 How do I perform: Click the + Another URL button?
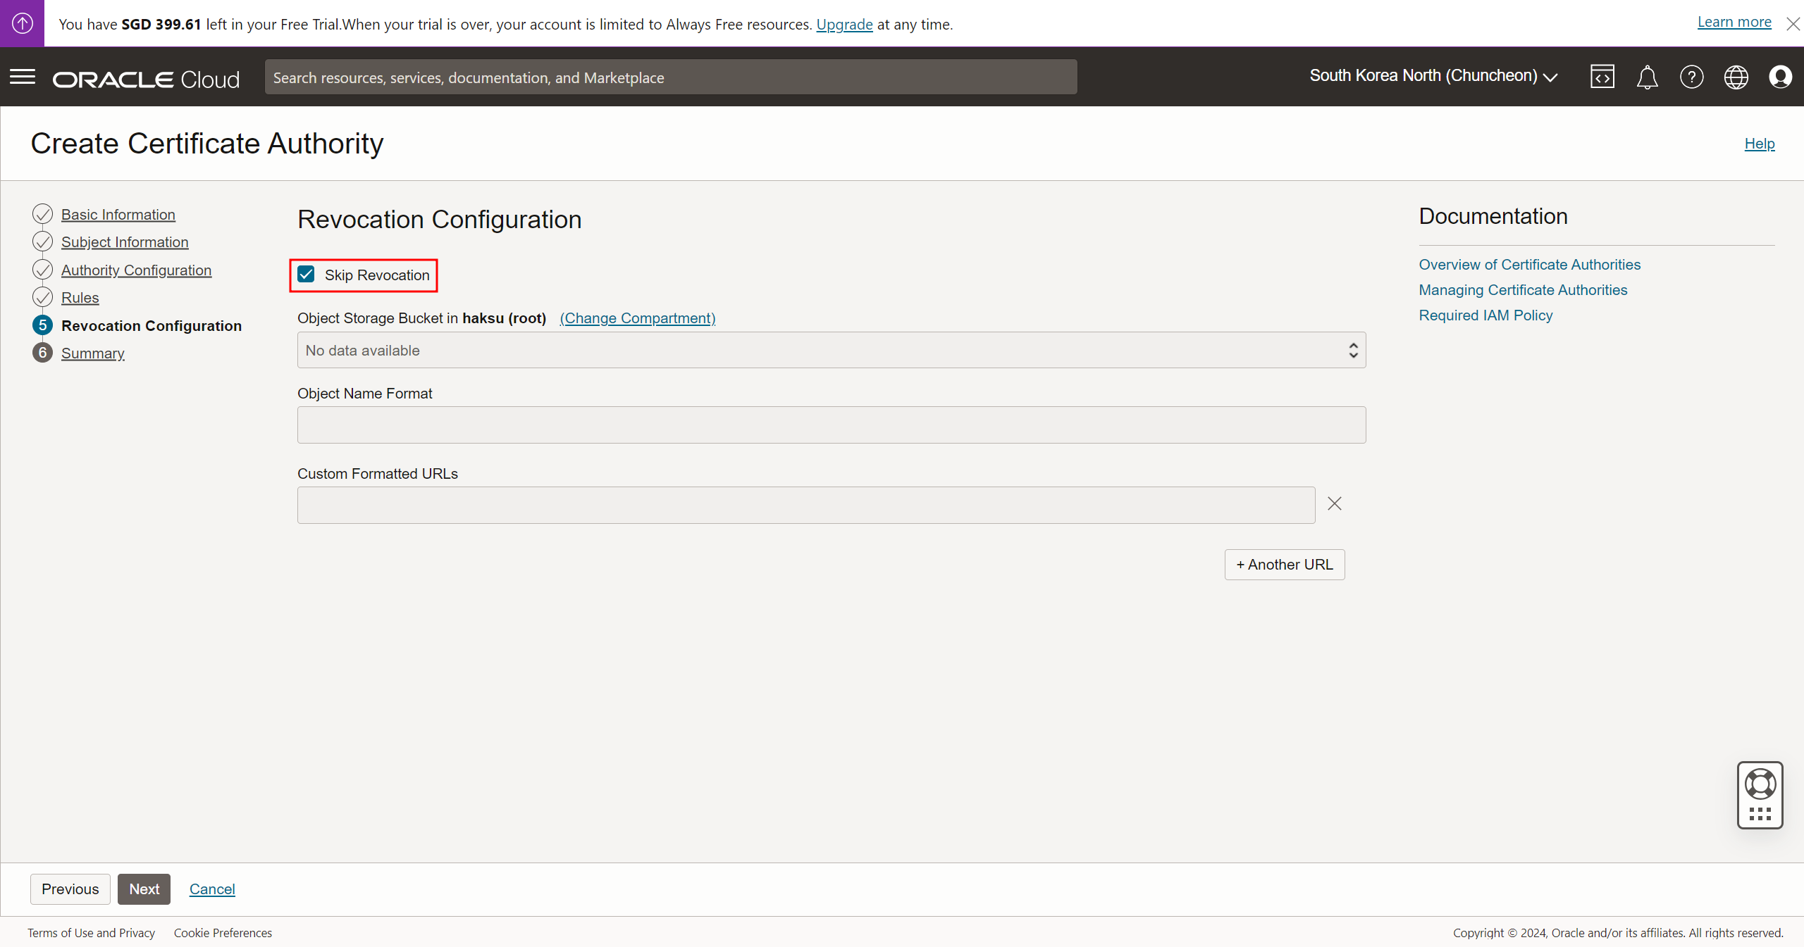tap(1284, 565)
